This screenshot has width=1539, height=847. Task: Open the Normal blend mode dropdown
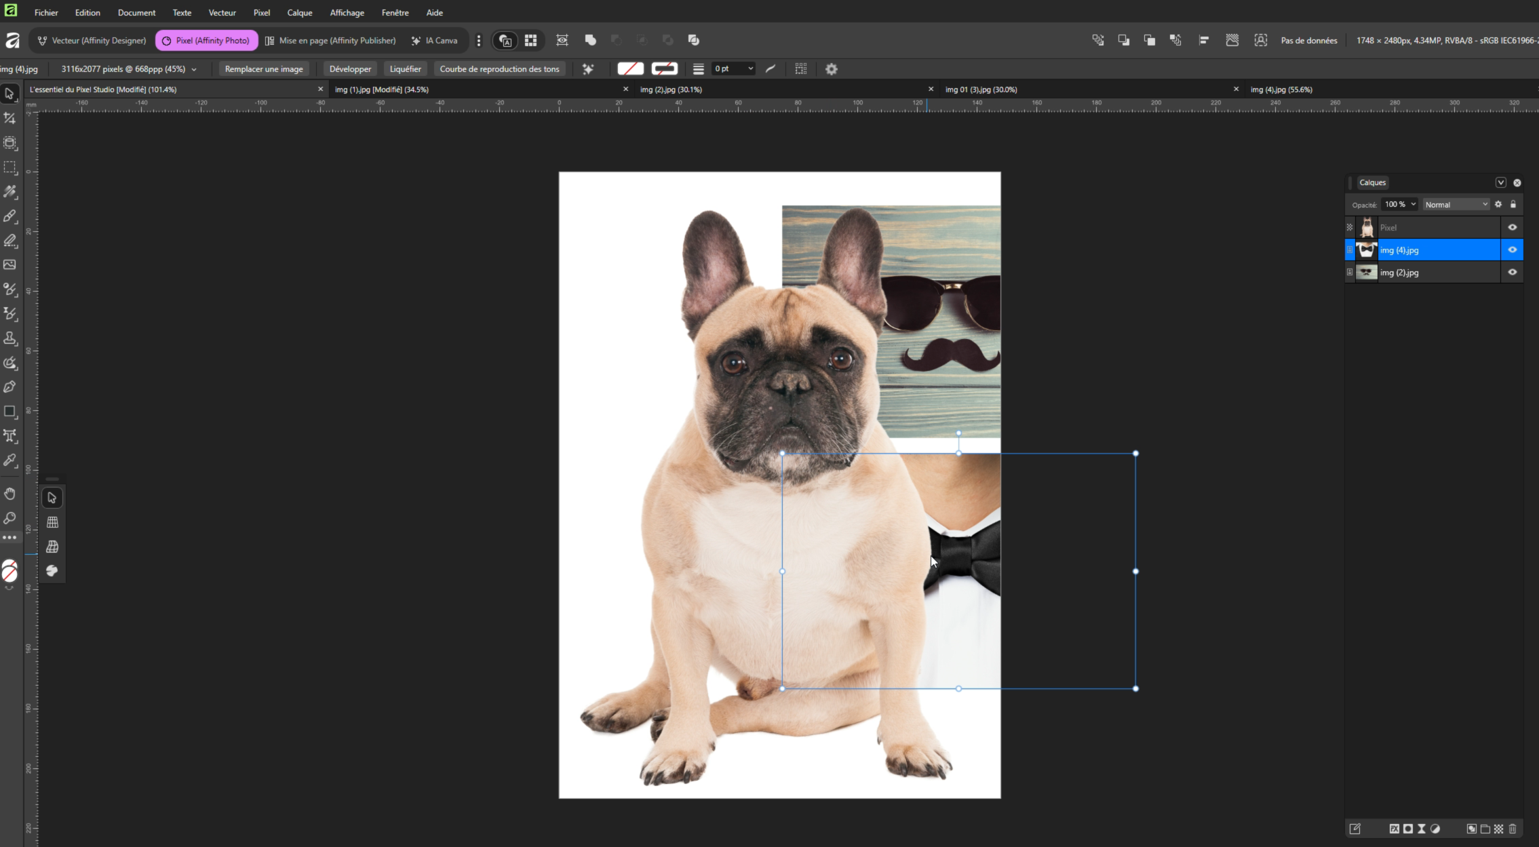pos(1456,205)
